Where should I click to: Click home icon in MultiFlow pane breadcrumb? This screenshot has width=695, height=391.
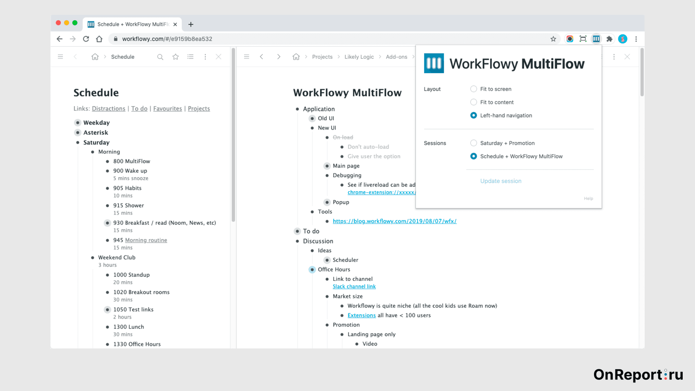click(296, 57)
